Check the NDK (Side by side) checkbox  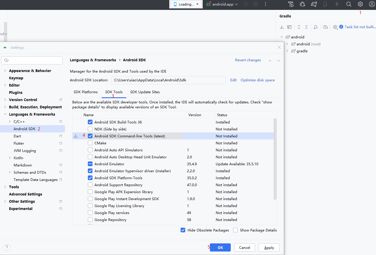(x=90, y=129)
